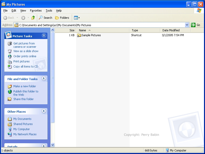Click the Views icon in toolbar

click(x=76, y=18)
